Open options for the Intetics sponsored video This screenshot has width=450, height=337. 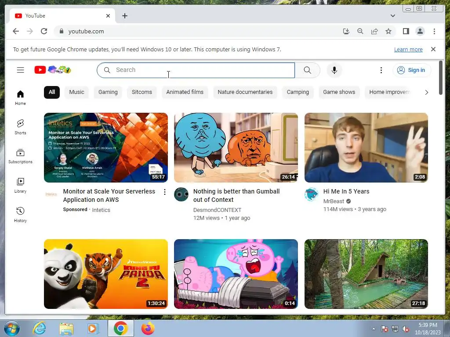pyautogui.click(x=165, y=192)
